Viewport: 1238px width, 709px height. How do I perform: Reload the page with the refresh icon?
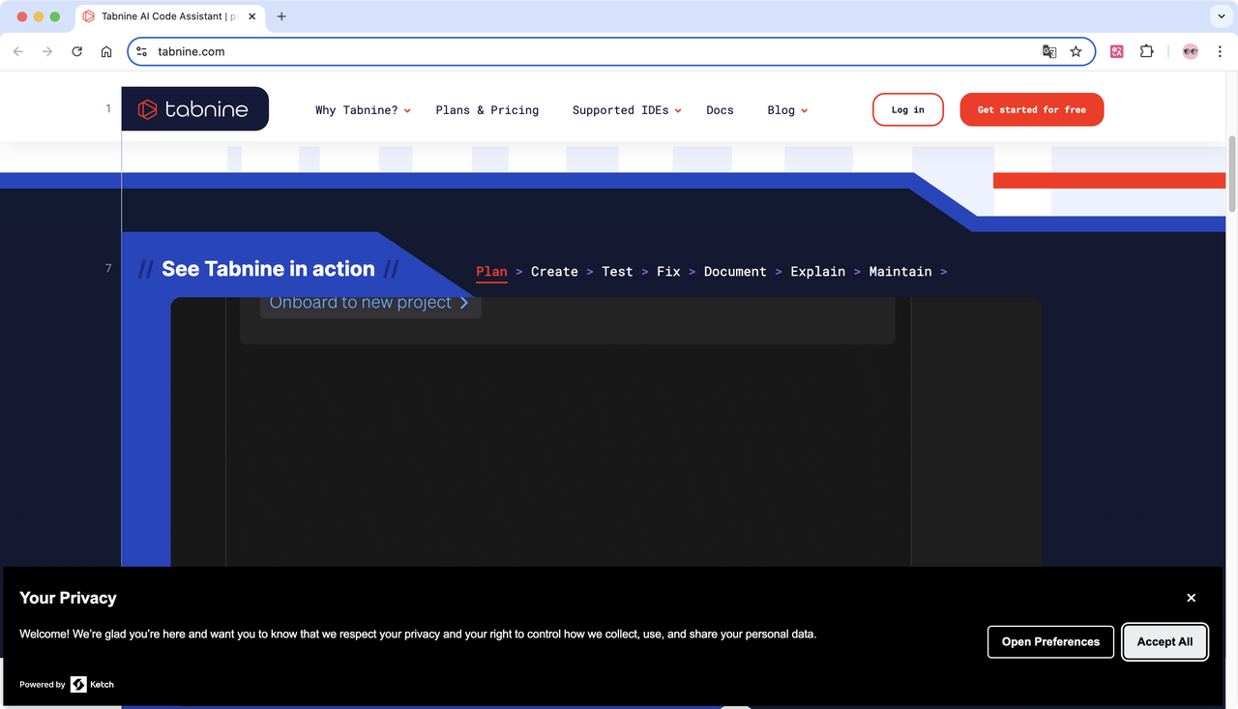click(77, 51)
